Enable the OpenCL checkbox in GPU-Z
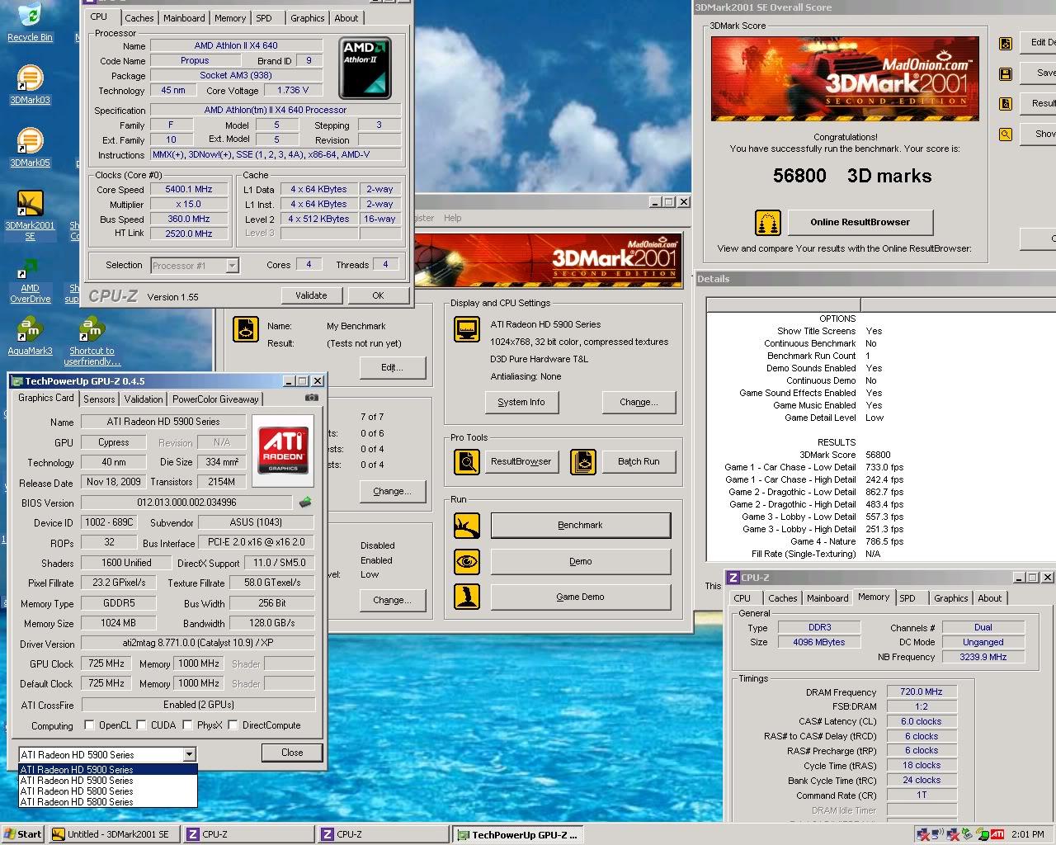 tap(89, 725)
